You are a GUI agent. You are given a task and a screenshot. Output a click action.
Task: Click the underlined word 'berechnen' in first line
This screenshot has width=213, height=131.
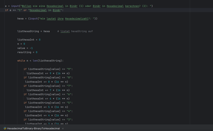tap(132, 6)
